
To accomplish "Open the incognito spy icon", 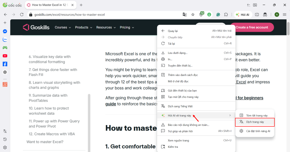I will pos(265,15).
